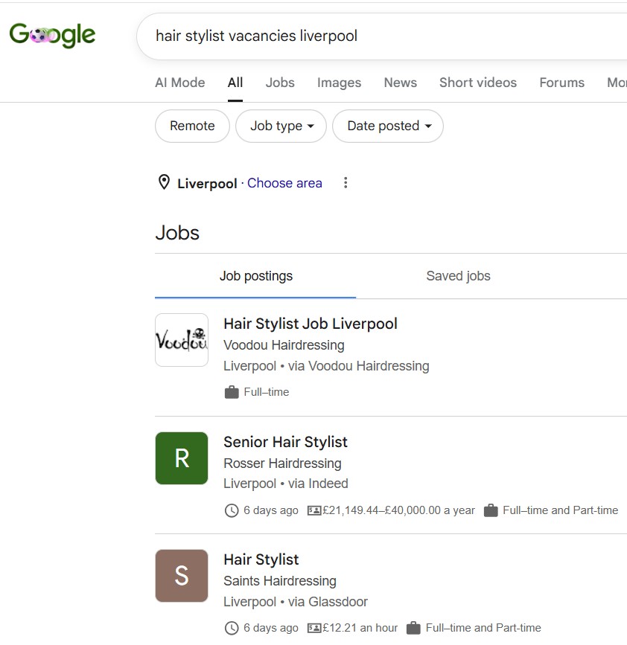The width and height of the screenshot is (627, 645).
Task: Click salary icon beside £12.21 an hour
Action: click(x=314, y=628)
